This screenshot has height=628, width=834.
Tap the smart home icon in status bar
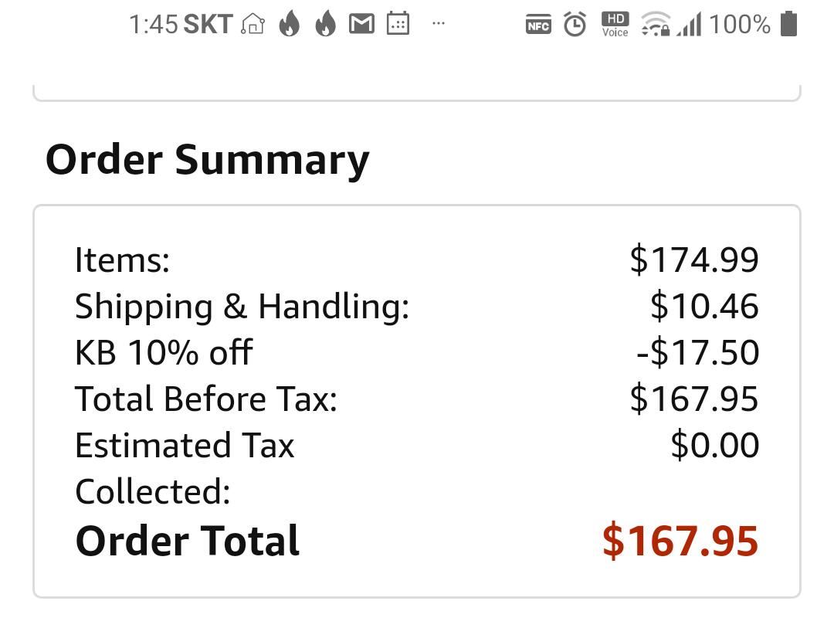253,25
